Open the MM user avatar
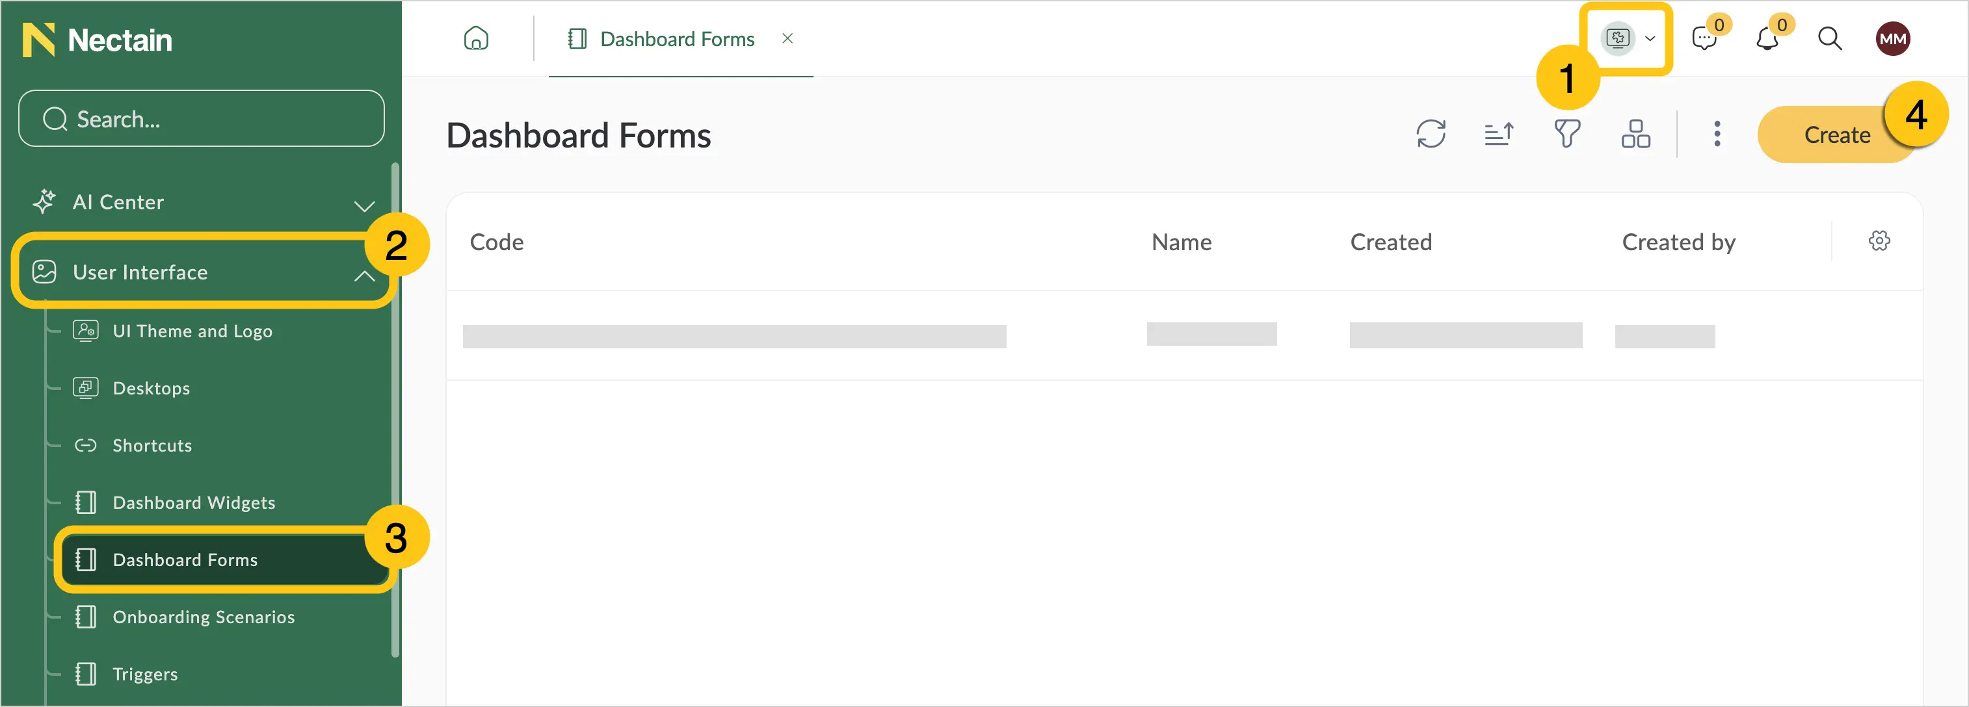Image resolution: width=1969 pixels, height=707 pixels. click(x=1892, y=39)
